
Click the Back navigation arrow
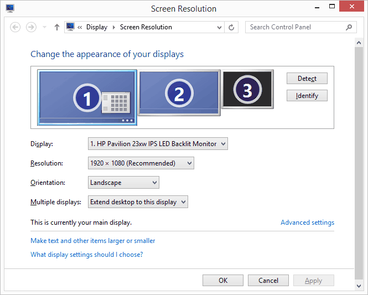[x=15, y=27]
